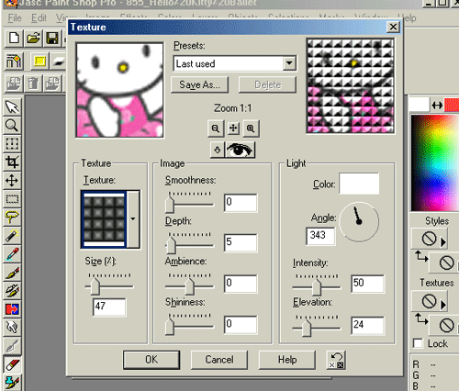The width and height of the screenshot is (459, 391).
Task: Select the Freehand lasso tool
Action: click(12, 218)
